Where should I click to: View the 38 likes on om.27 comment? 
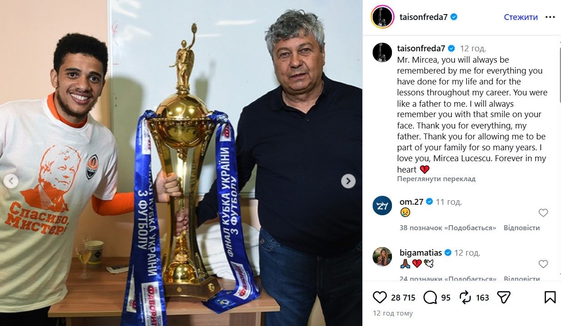click(448, 228)
